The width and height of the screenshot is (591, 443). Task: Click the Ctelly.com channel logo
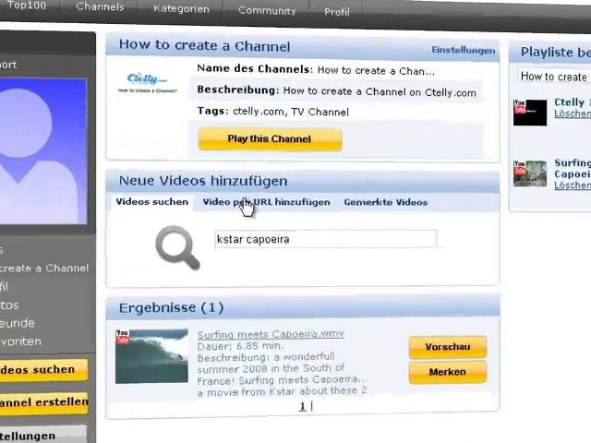coord(152,83)
